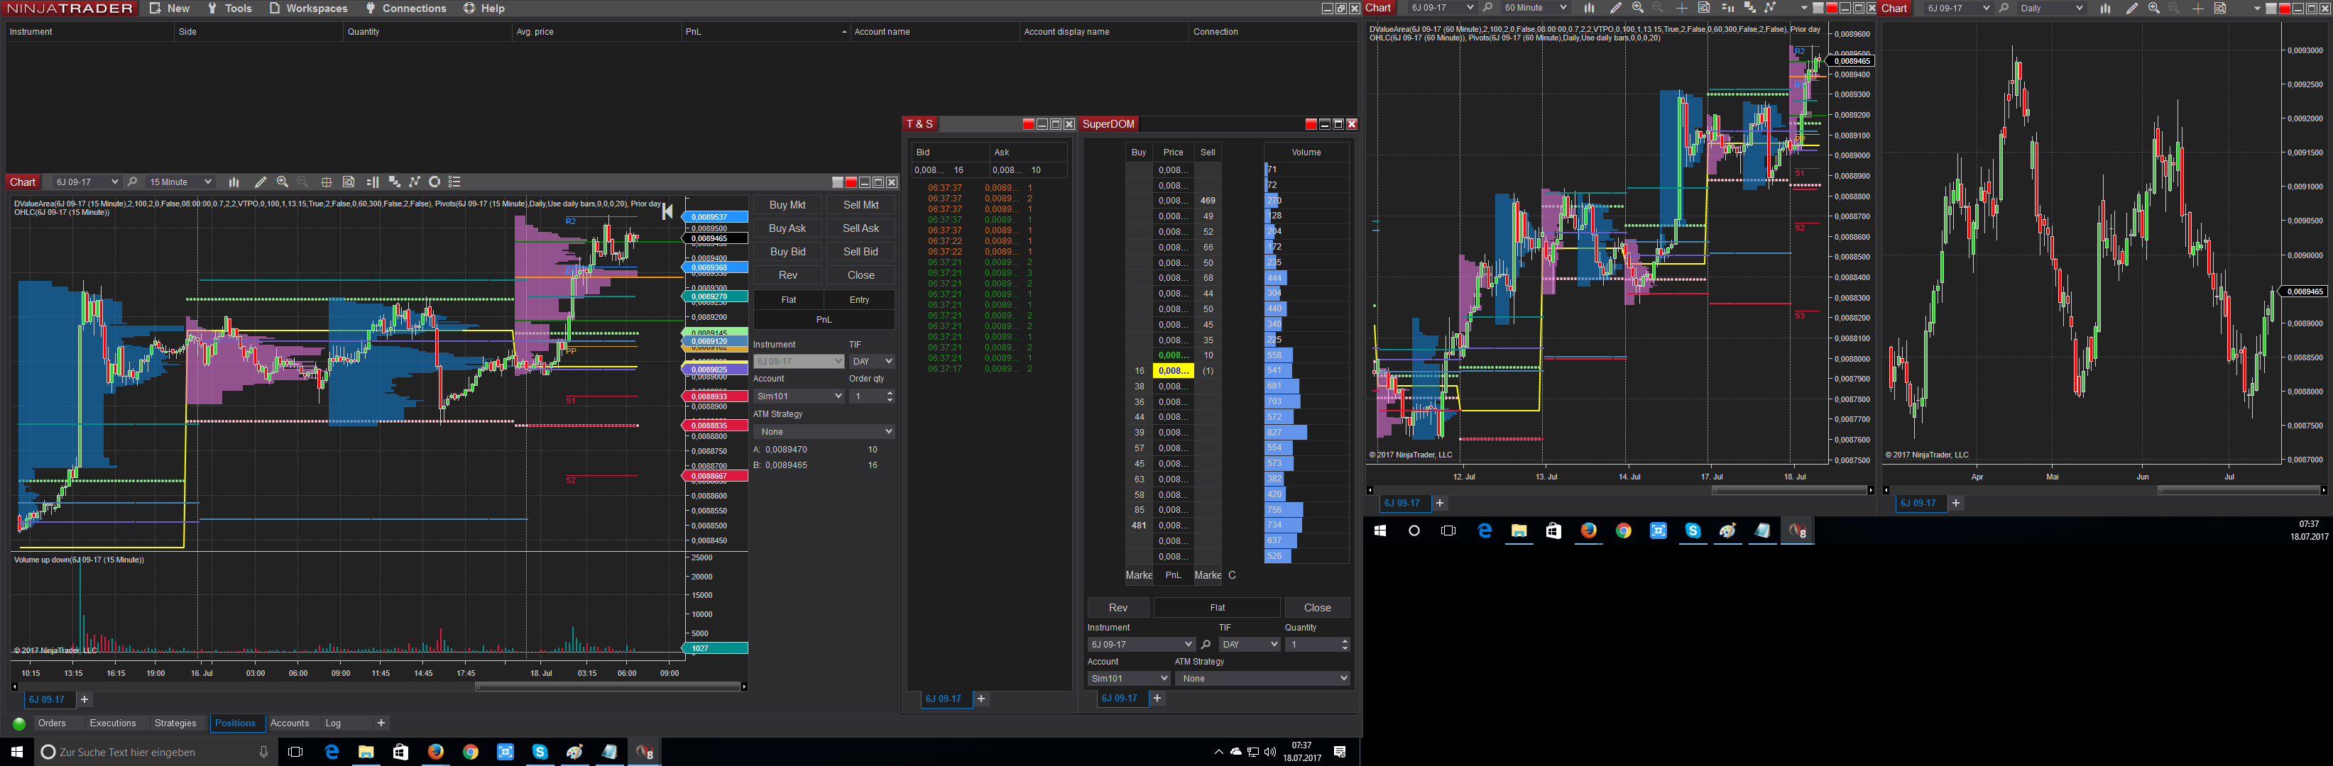This screenshot has height=766, width=2333.
Task: Open bar type selector in Daily chart
Action: click(x=2105, y=8)
